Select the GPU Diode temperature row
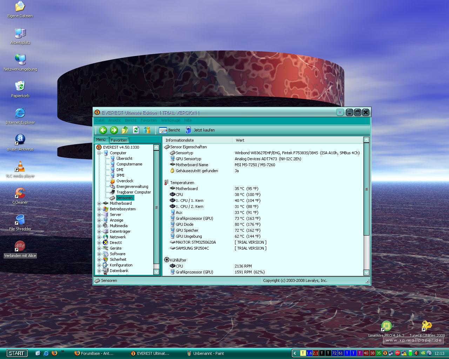Screen dimensions: 449x359 click(x=263, y=224)
